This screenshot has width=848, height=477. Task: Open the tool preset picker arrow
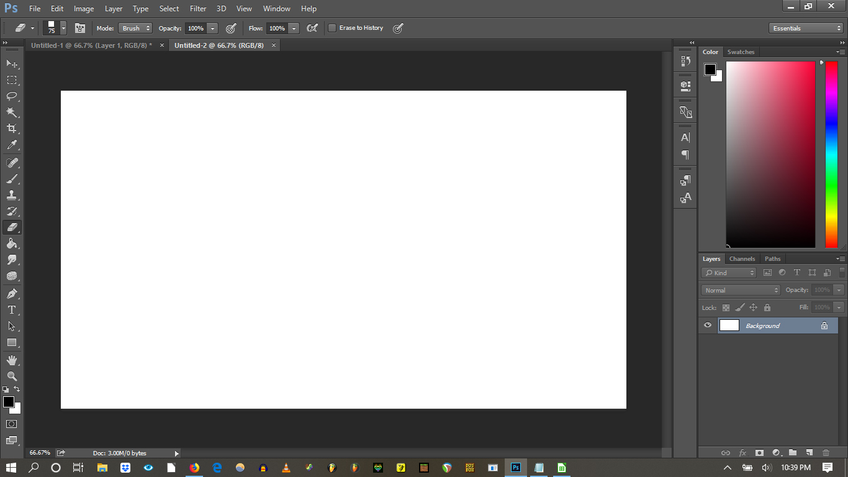tap(32, 28)
